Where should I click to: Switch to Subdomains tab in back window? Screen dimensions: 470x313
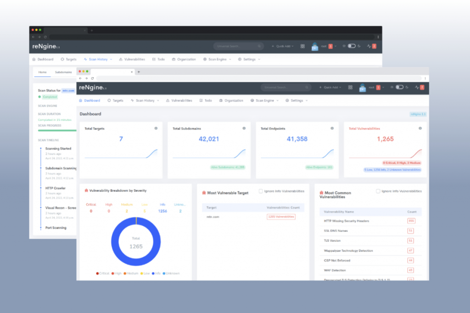pyautogui.click(x=63, y=72)
